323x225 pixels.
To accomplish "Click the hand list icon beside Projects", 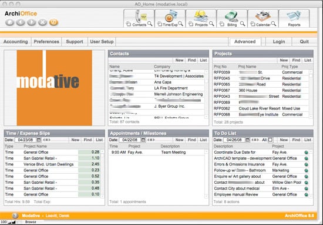I will tap(191, 24).
